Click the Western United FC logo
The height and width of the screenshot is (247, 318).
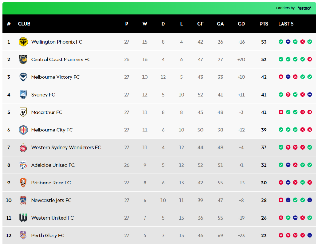[x=23, y=218]
